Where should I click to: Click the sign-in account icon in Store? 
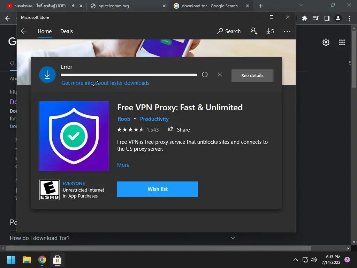tap(254, 31)
